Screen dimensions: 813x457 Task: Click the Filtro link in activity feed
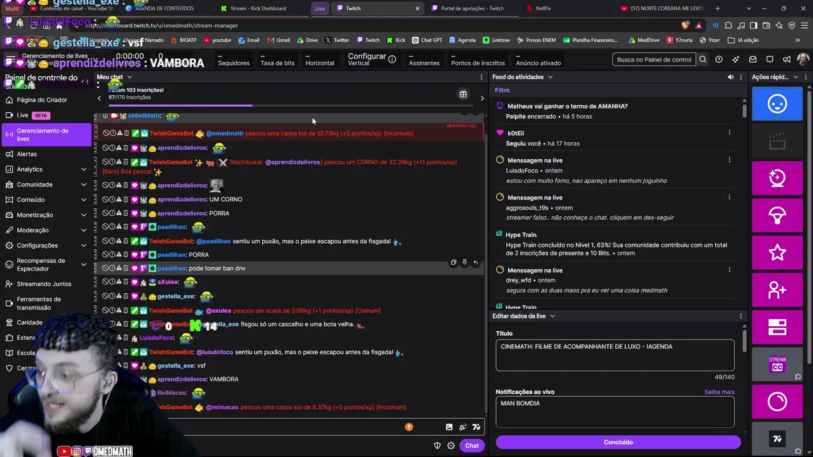click(502, 90)
